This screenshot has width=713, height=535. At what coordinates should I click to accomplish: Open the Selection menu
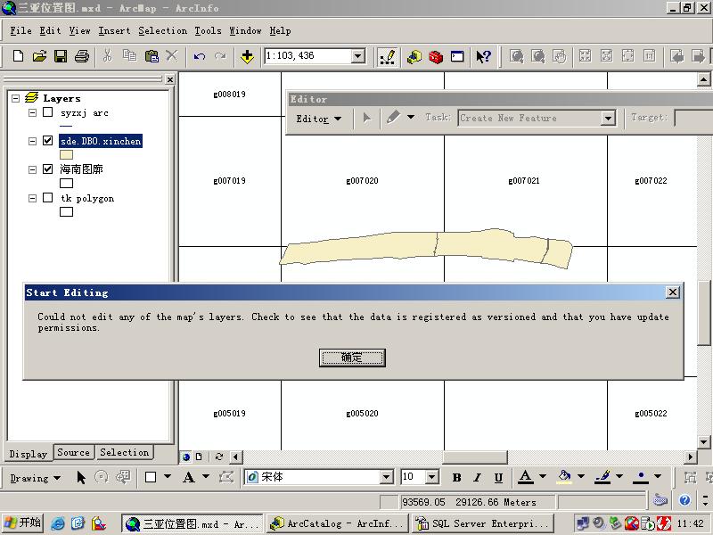(x=163, y=30)
